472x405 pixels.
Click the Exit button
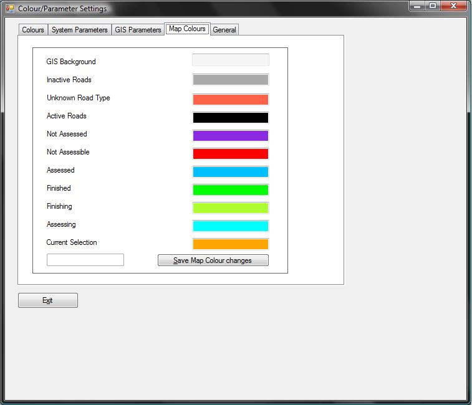coord(48,300)
